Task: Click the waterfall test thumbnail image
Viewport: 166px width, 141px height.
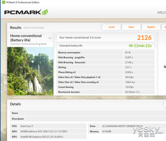Action: [30, 71]
